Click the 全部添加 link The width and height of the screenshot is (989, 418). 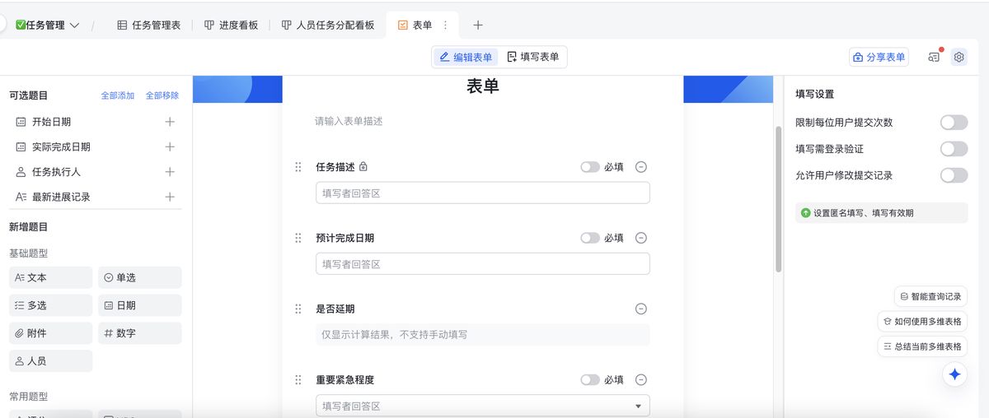coord(117,95)
